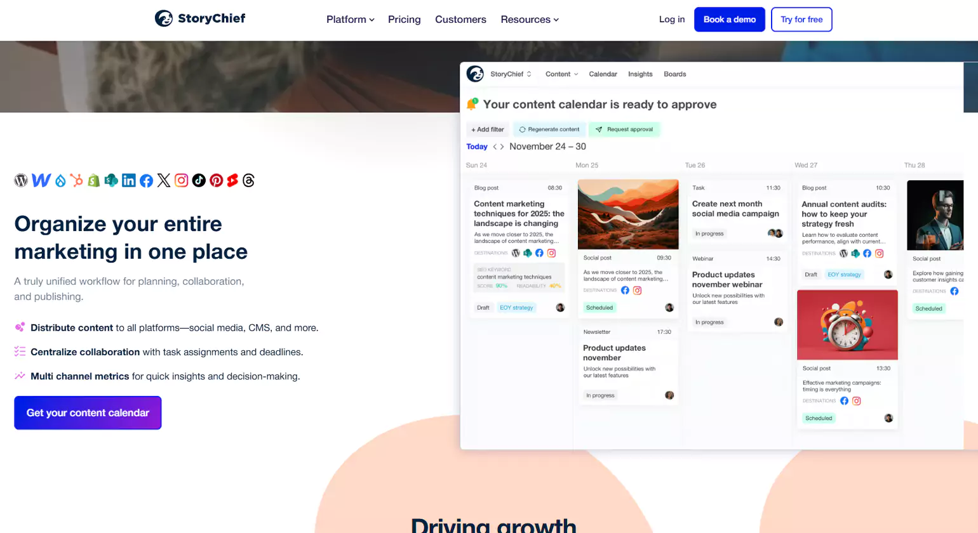Click the StoryChief logo in the header

[200, 18]
